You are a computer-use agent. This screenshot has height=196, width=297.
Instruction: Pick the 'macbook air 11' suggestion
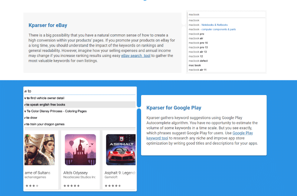[198, 70]
